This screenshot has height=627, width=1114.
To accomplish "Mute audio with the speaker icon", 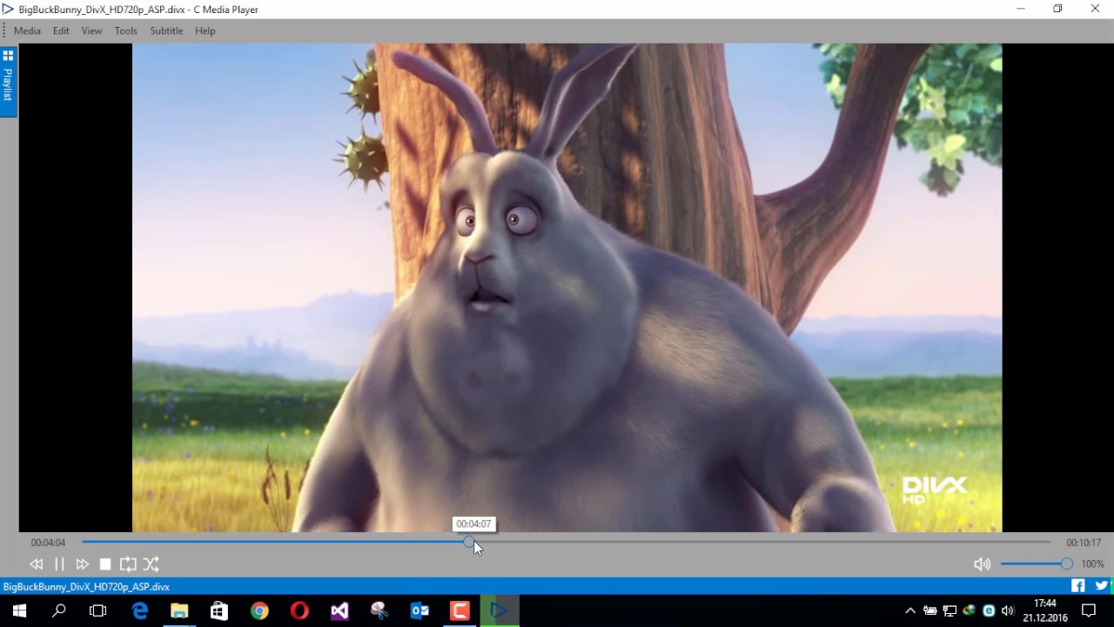I will (x=982, y=564).
